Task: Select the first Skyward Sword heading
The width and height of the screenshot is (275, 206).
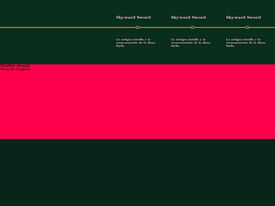Action: pyautogui.click(x=133, y=17)
